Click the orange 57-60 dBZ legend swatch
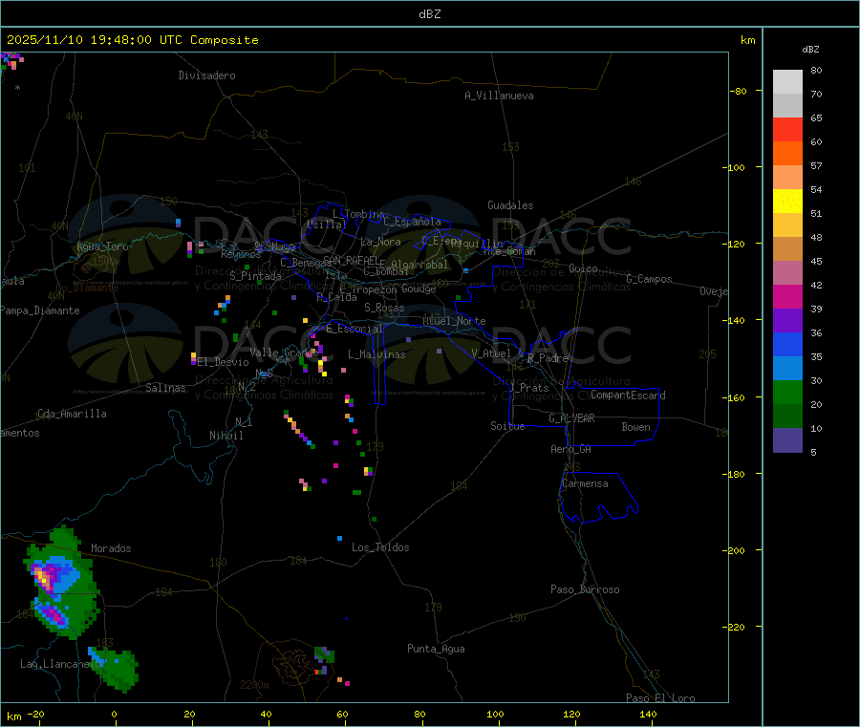Image resolution: width=860 pixels, height=727 pixels. click(787, 154)
